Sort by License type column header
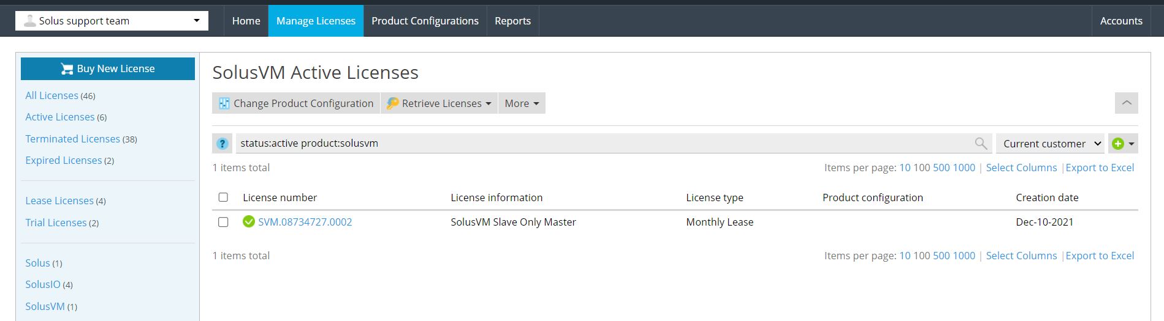Screen dimensions: 1164x321 (714, 197)
